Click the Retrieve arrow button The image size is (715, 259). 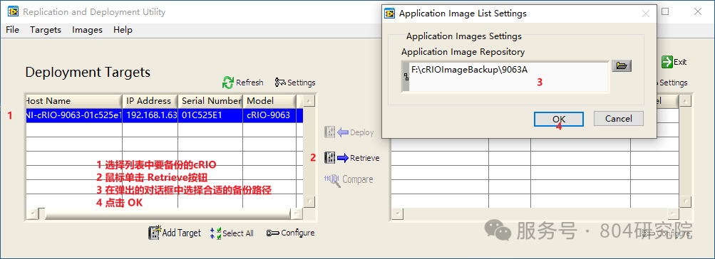click(351, 158)
